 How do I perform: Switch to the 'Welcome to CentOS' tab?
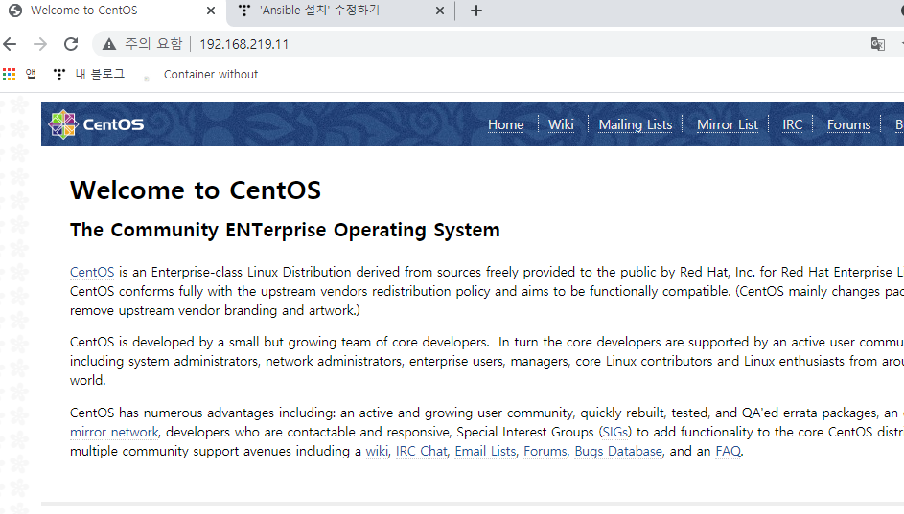112,11
